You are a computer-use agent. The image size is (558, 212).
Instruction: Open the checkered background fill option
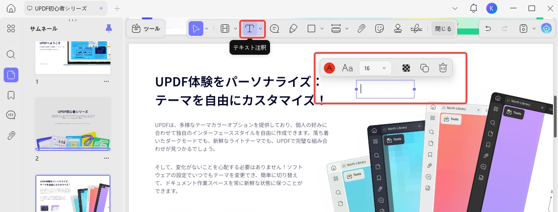click(406, 68)
